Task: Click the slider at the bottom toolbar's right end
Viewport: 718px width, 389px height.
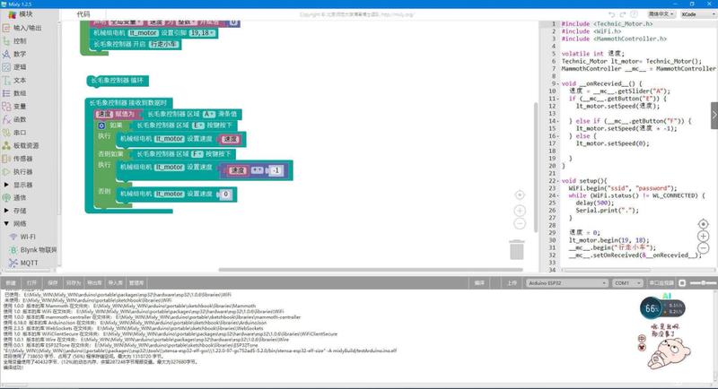Action: [703, 283]
